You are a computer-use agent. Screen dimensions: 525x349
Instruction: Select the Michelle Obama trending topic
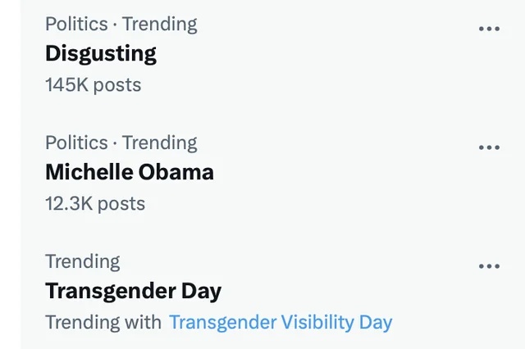[x=130, y=172]
